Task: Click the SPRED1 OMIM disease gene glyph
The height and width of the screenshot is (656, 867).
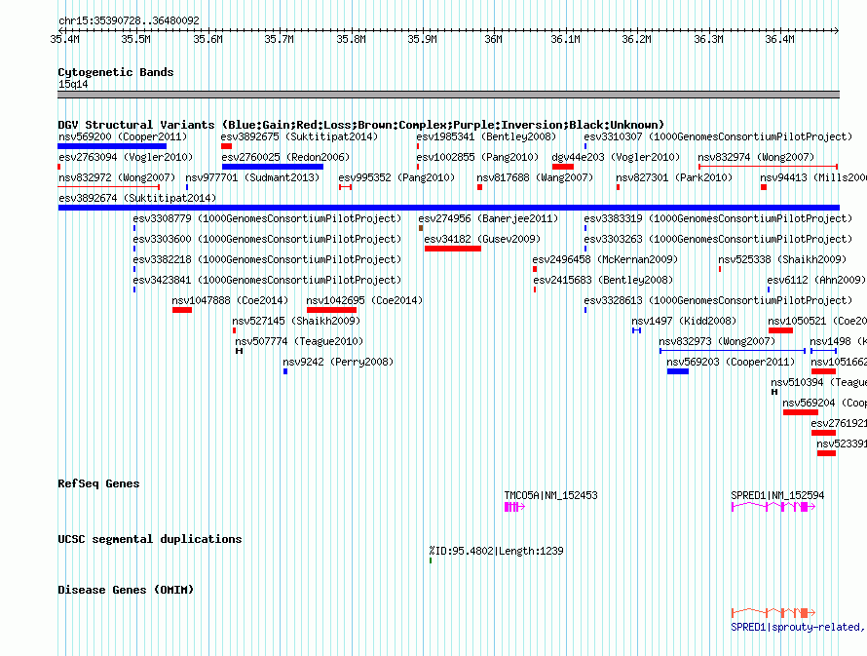Action: [x=773, y=612]
